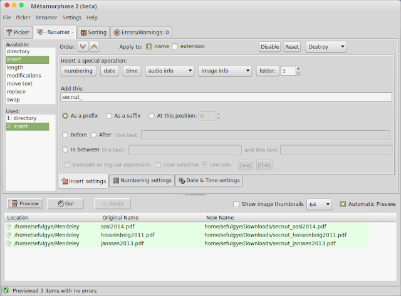
Task: Click the folder number input field
Action: point(288,71)
